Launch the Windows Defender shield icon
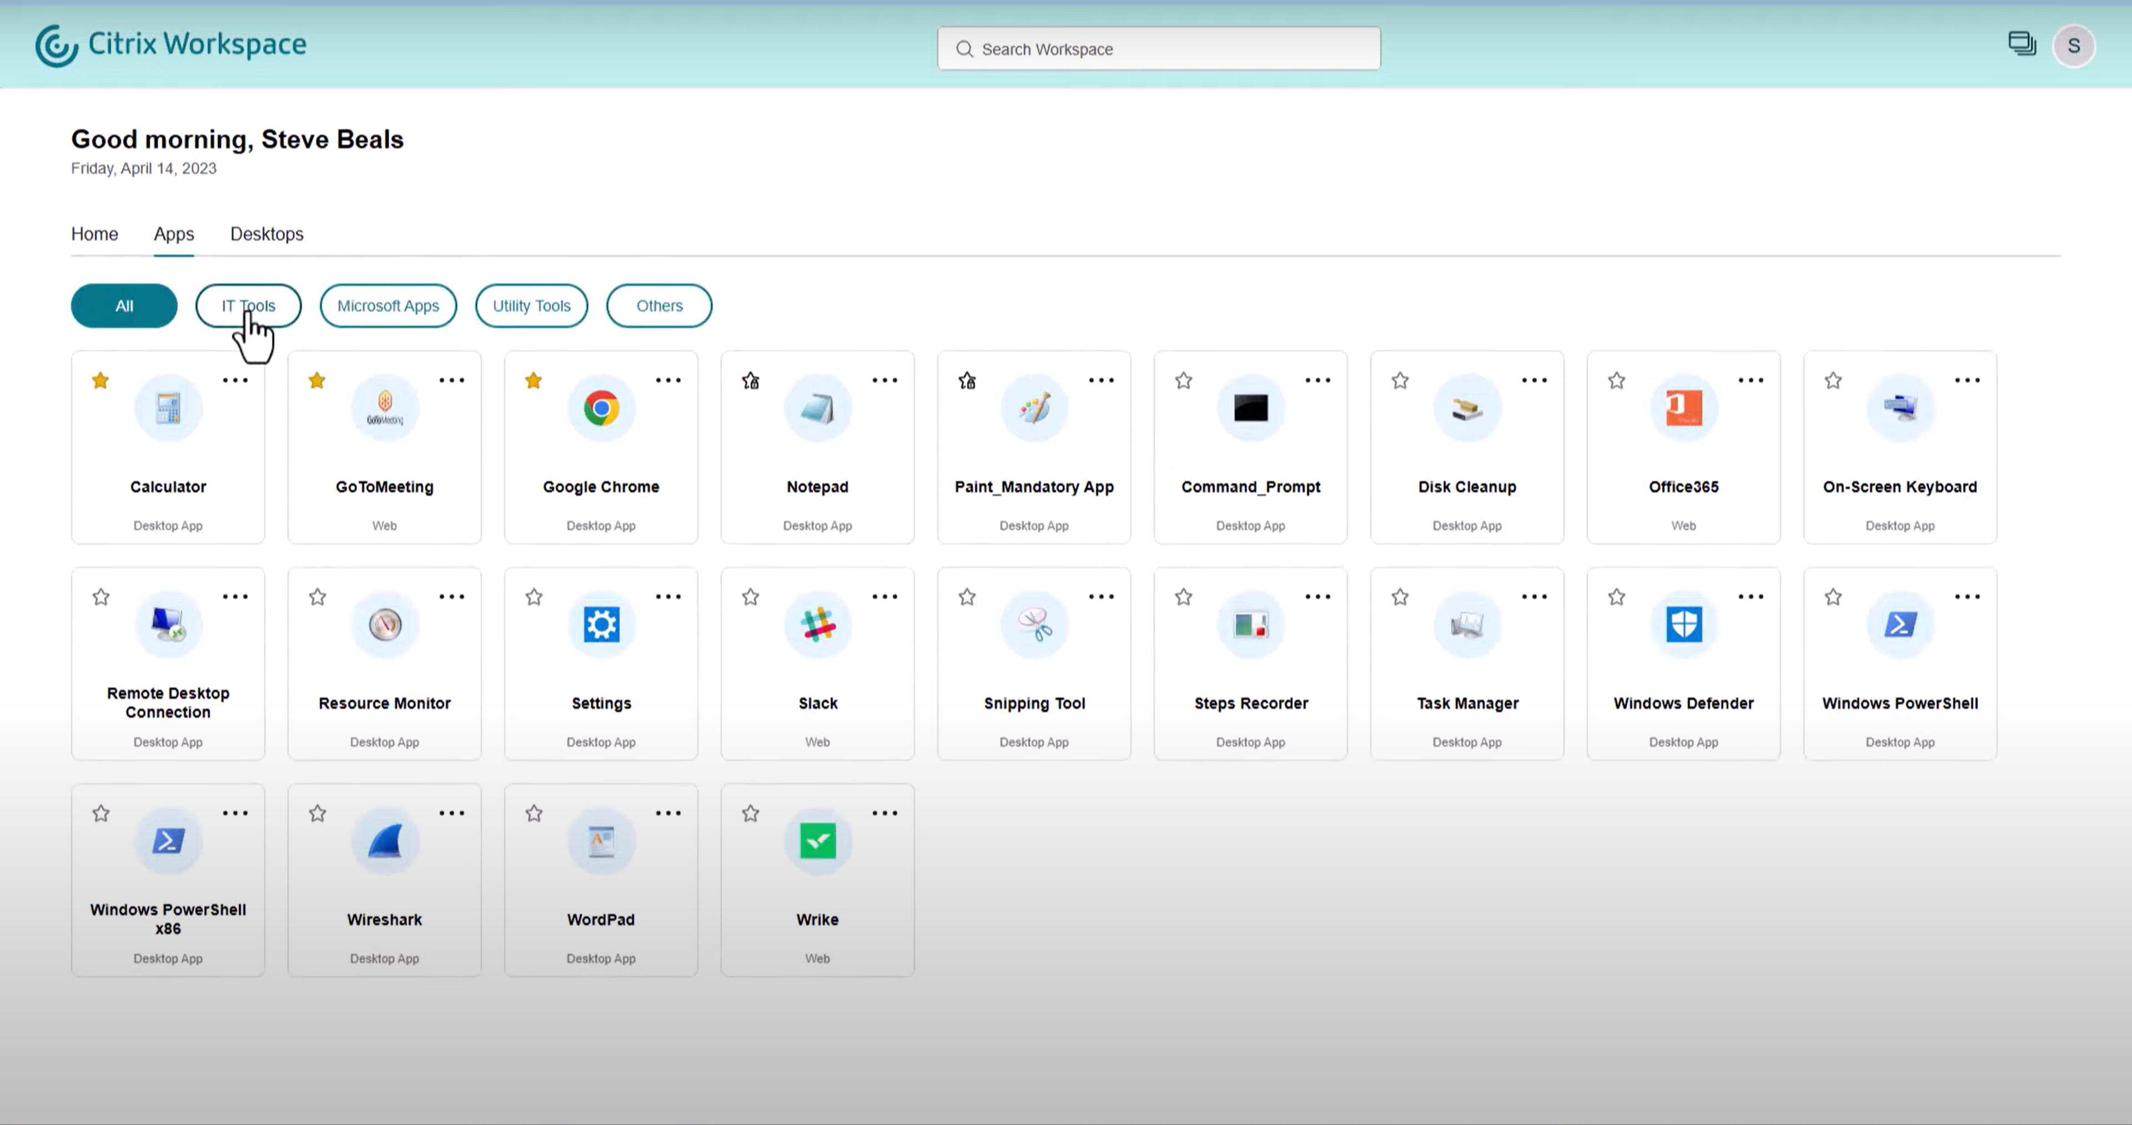The height and width of the screenshot is (1125, 2132). [x=1685, y=624]
